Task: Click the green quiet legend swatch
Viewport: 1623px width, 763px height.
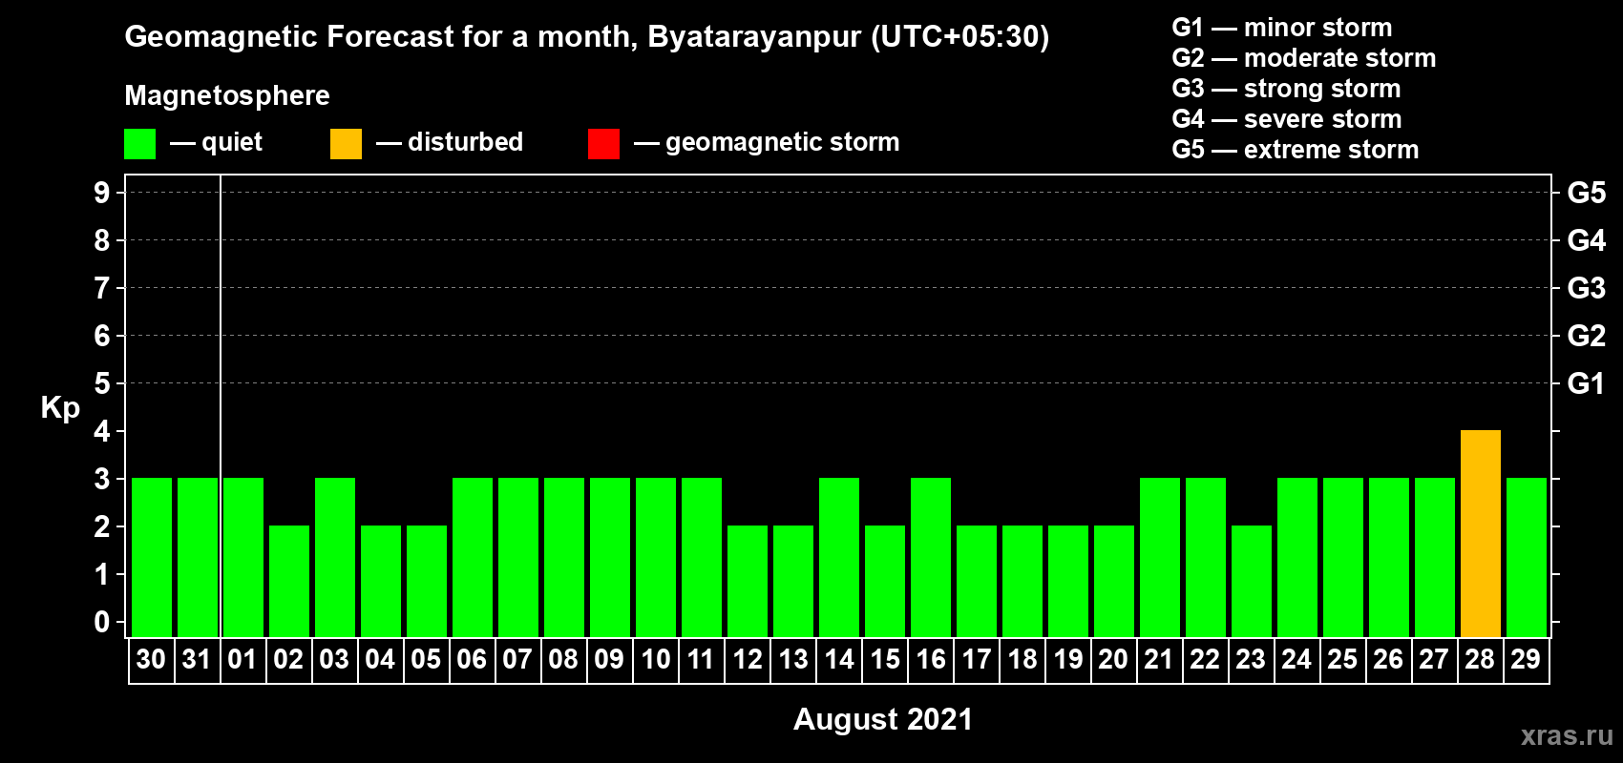Action: (x=139, y=144)
